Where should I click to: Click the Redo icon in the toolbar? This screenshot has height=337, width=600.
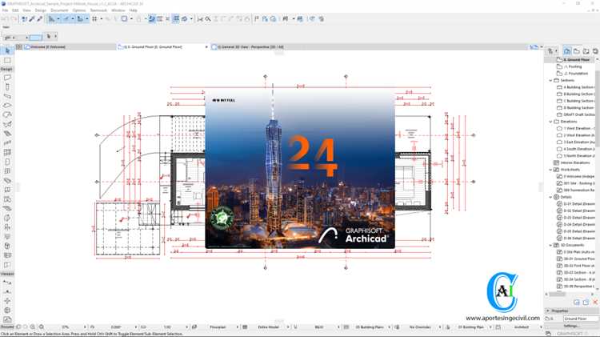pyautogui.click(x=14, y=18)
